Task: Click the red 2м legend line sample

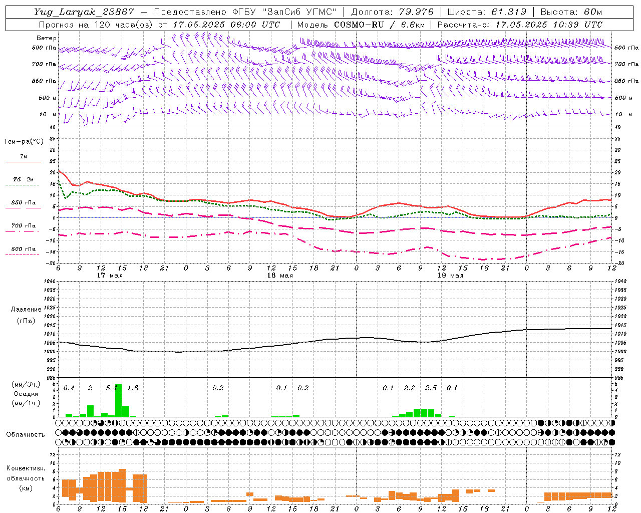Action: coord(23,162)
